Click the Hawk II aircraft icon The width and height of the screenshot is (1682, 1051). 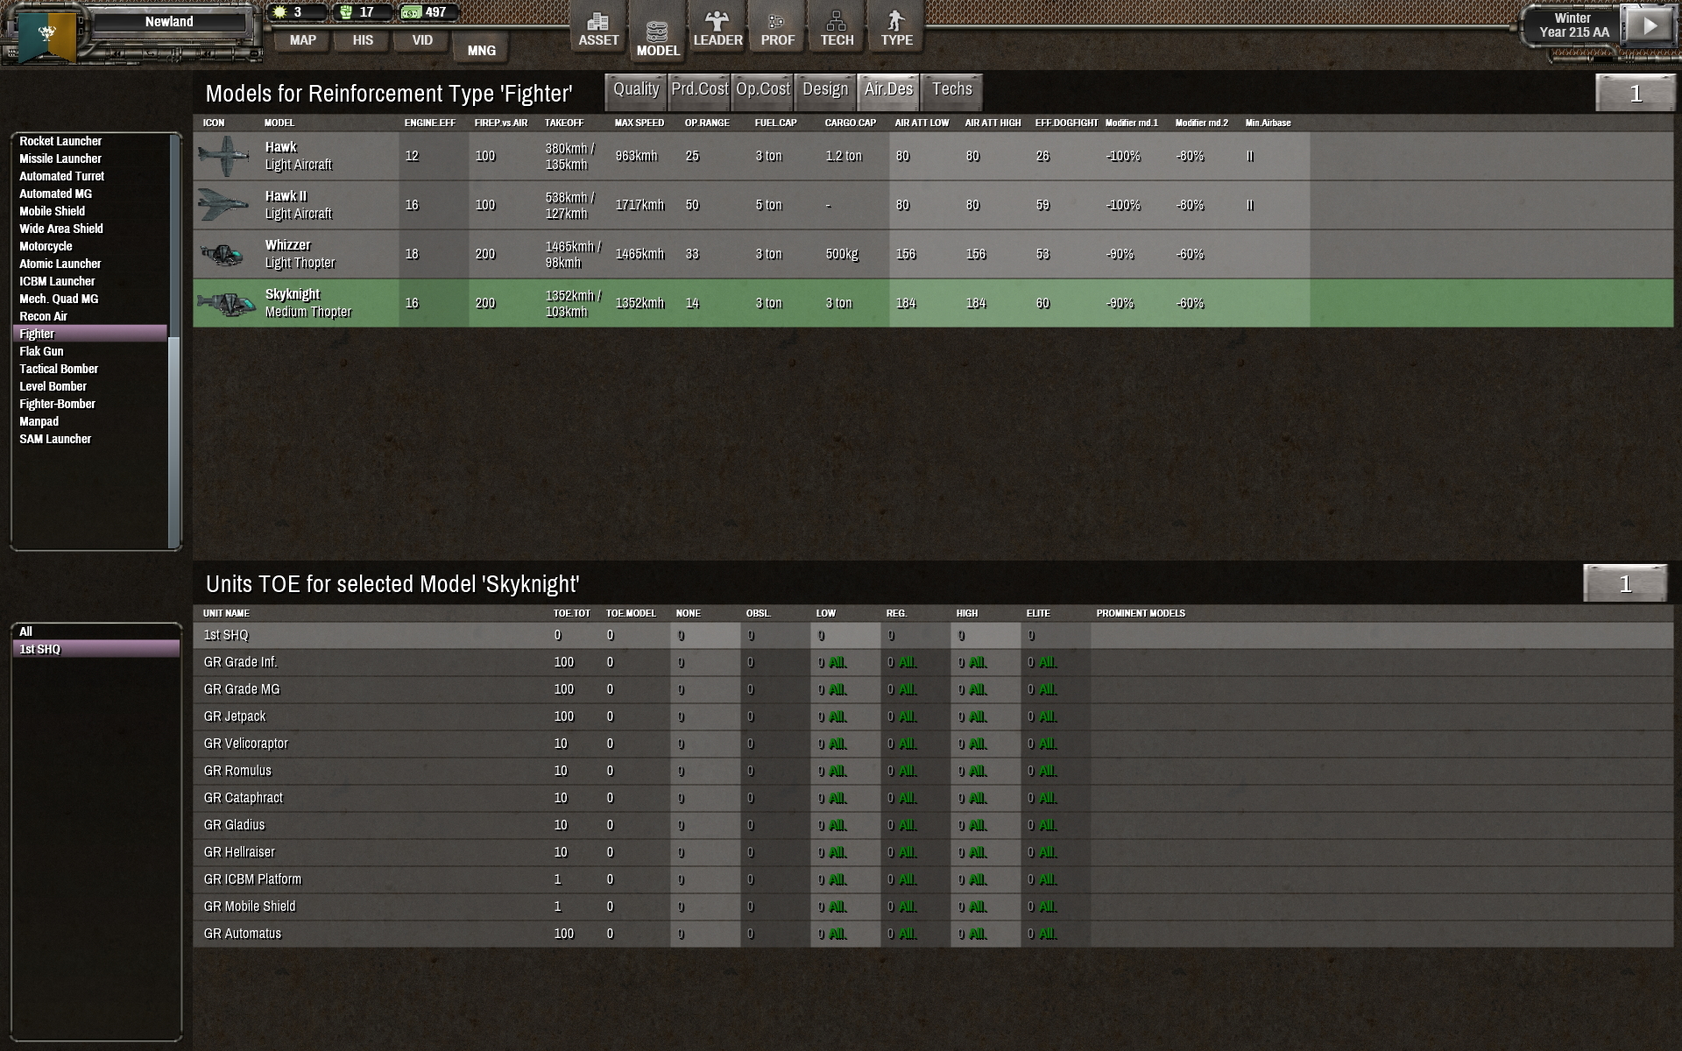pos(223,205)
